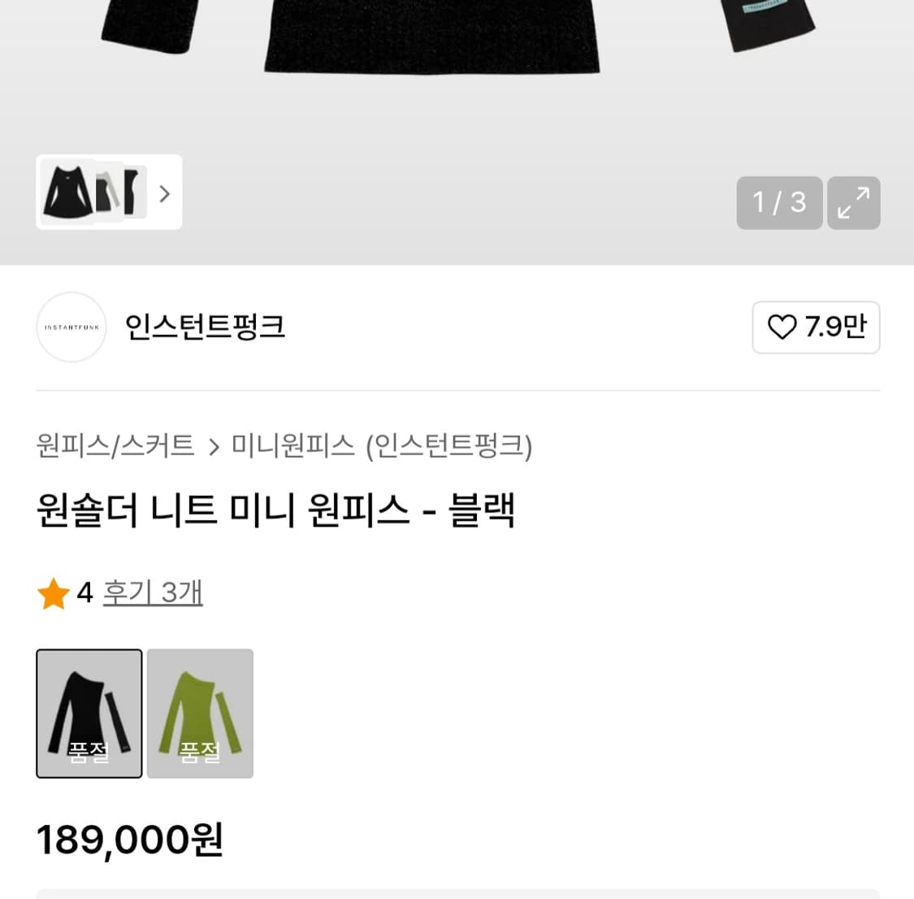Select the second stacked gallery thumbnail
This screenshot has width=914, height=899.
tap(108, 193)
